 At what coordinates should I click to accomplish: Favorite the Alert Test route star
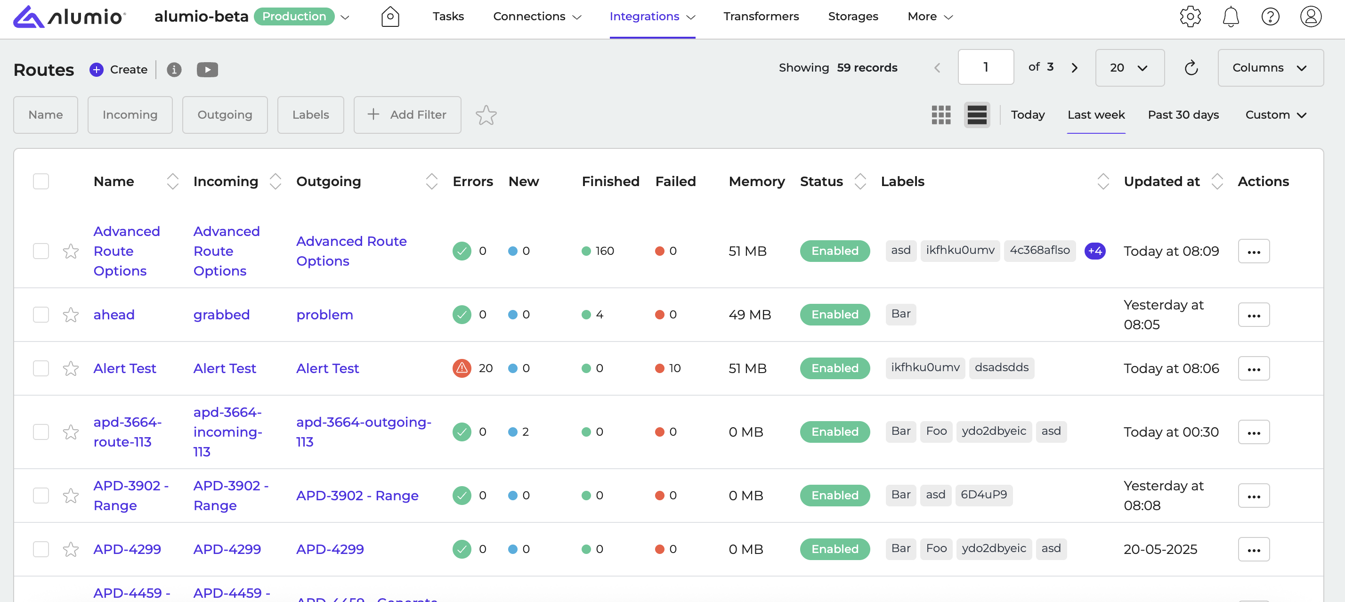[x=71, y=369]
